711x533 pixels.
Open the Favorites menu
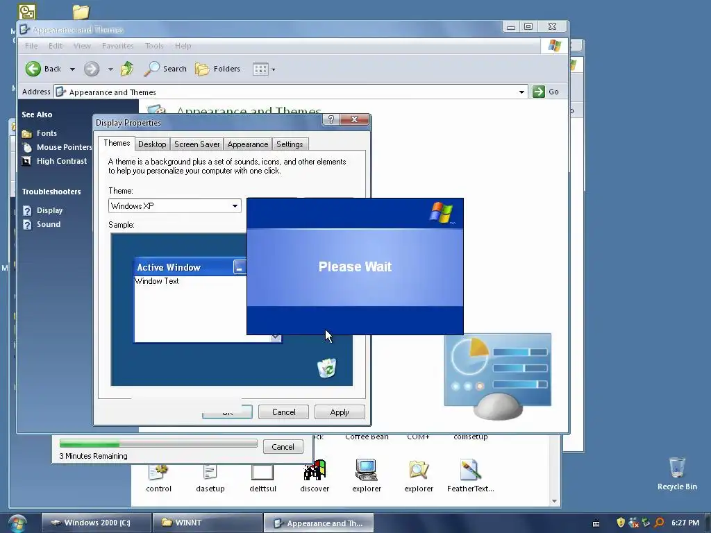(x=118, y=46)
